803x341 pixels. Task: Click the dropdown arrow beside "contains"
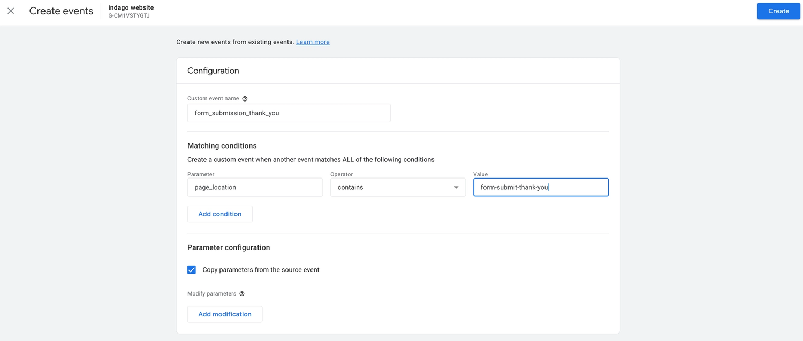(x=456, y=187)
